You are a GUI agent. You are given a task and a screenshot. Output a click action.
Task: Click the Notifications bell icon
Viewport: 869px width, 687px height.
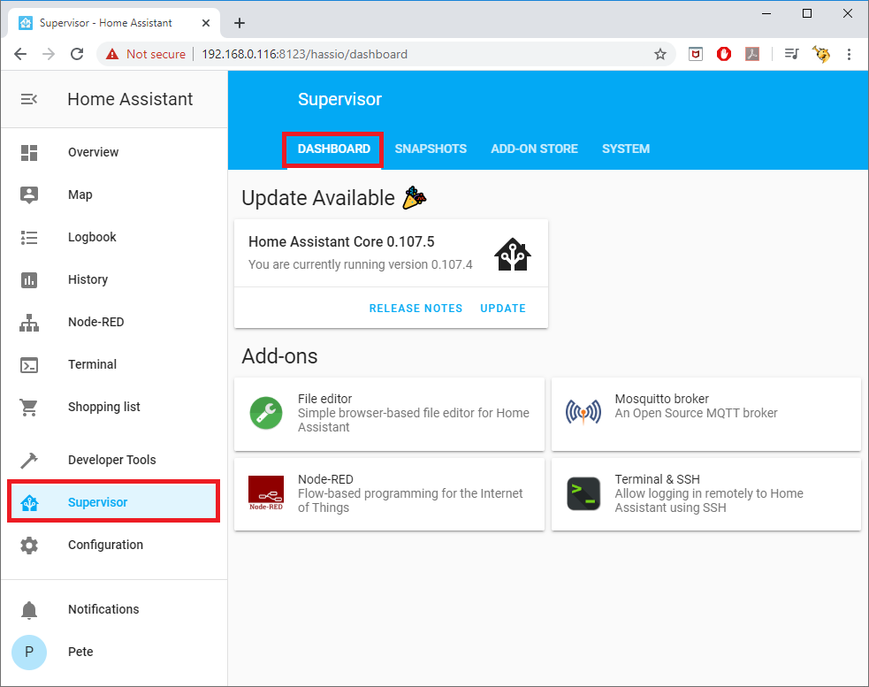click(x=29, y=610)
